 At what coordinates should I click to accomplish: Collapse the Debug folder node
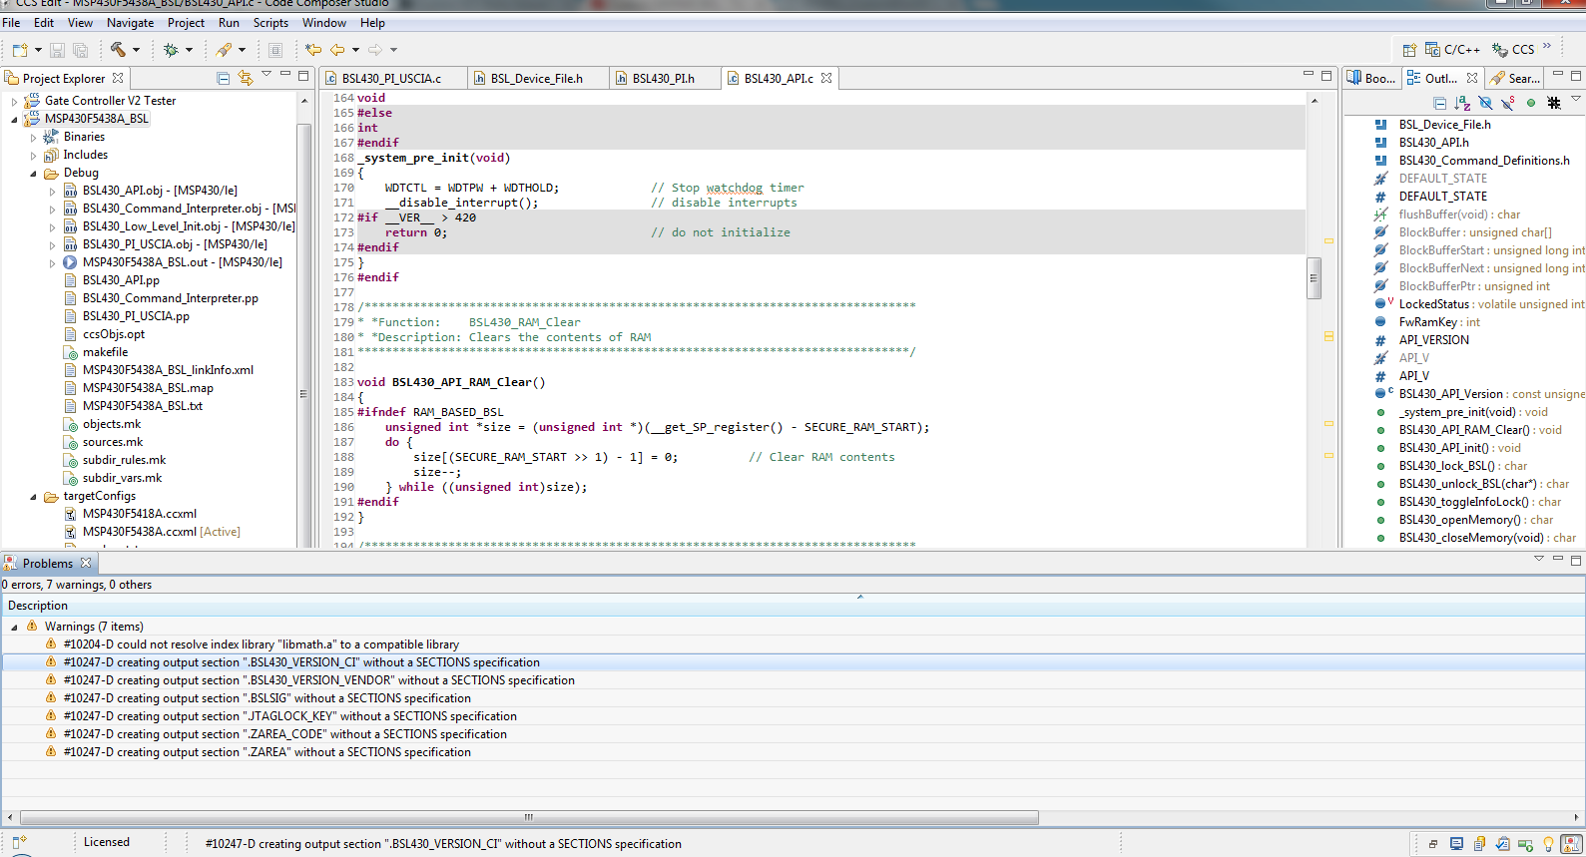(33, 174)
